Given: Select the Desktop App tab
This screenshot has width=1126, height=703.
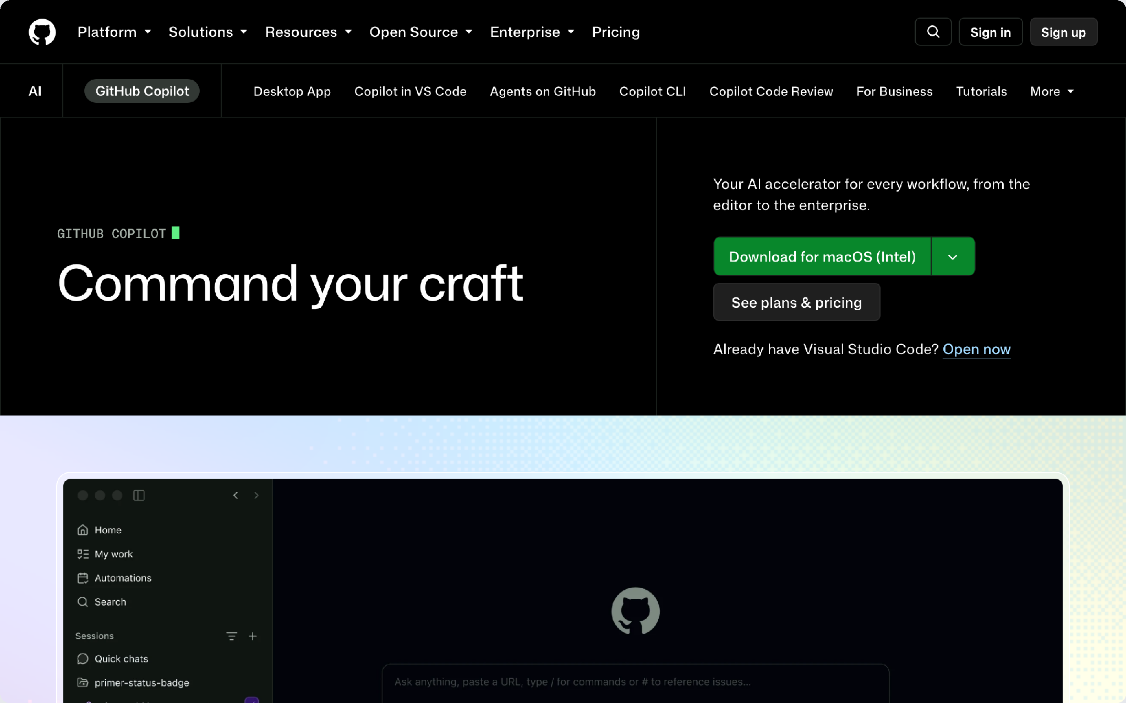Looking at the screenshot, I should click(292, 91).
